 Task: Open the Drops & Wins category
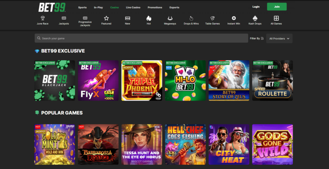(191, 20)
